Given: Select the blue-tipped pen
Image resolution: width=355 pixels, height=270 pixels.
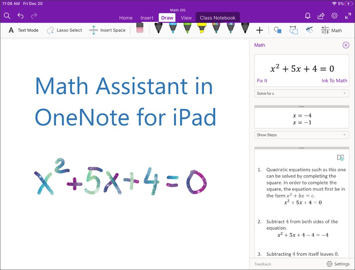Looking at the screenshot, I should click(x=173, y=28).
